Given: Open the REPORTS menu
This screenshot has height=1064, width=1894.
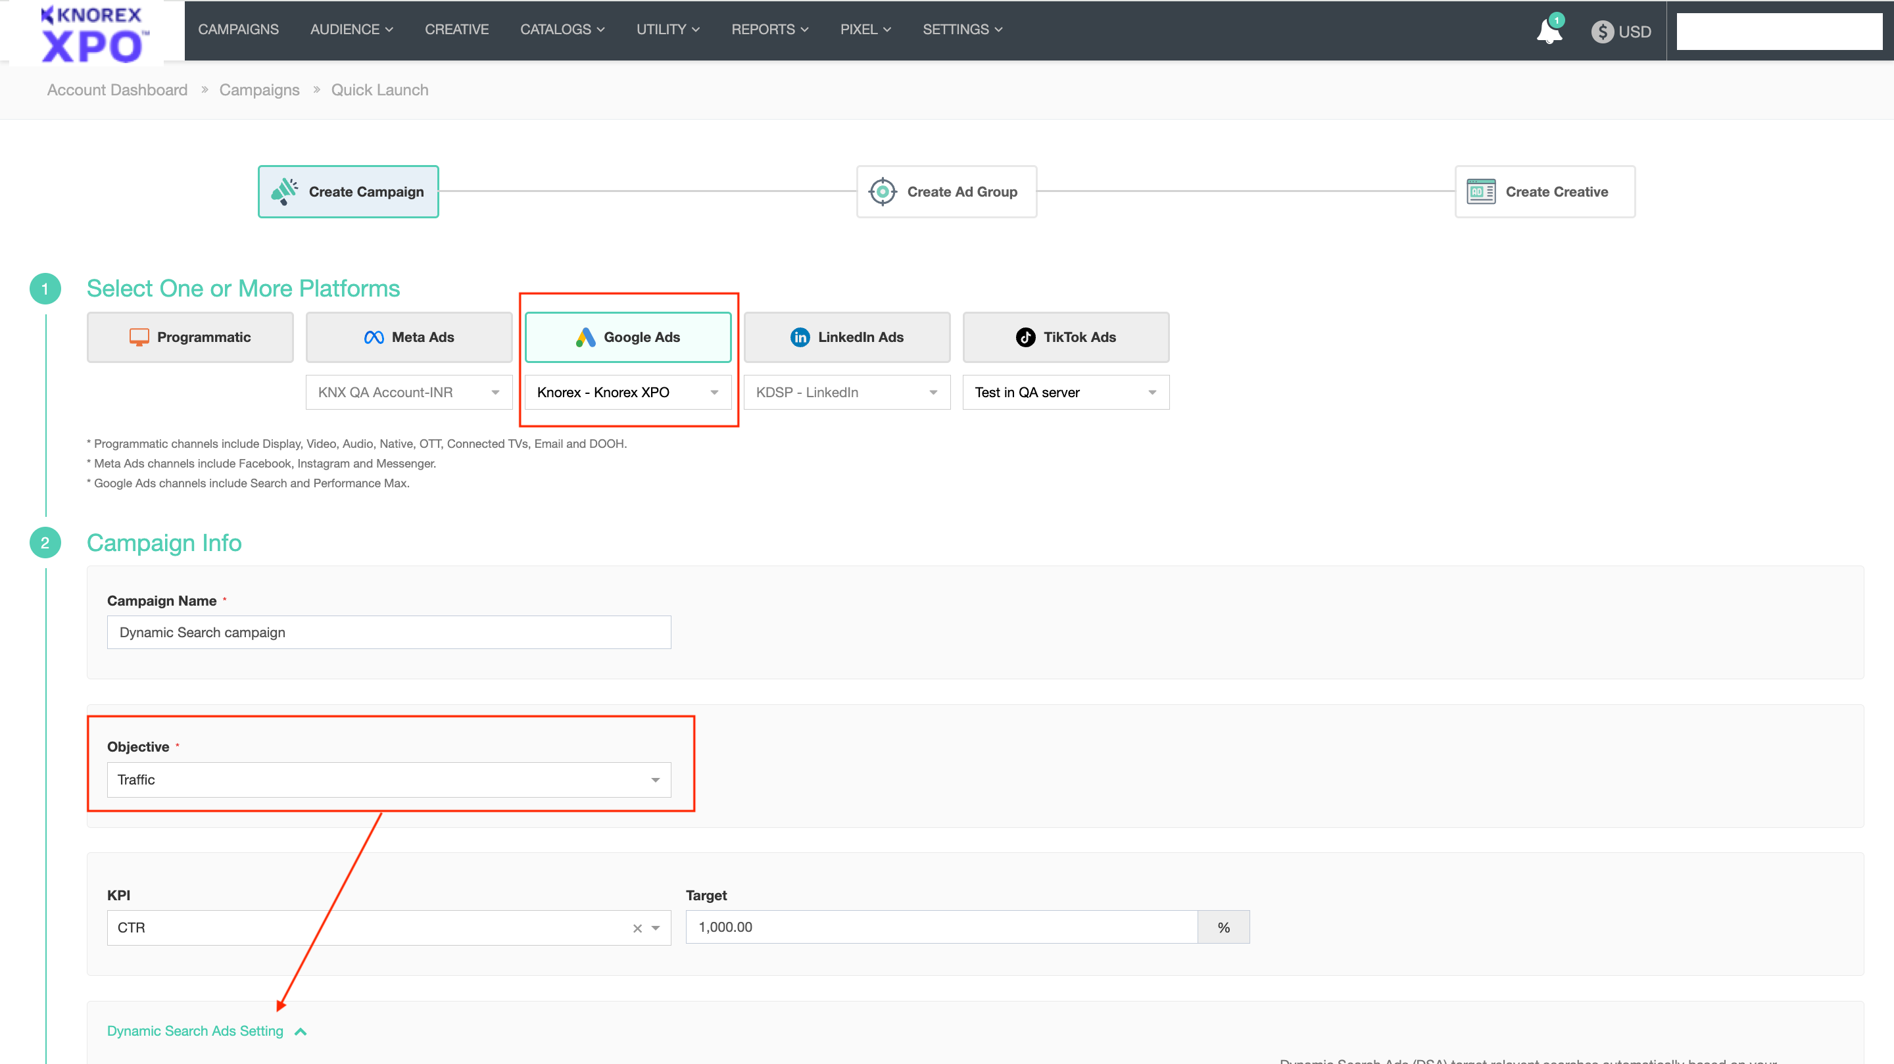Looking at the screenshot, I should (x=769, y=30).
